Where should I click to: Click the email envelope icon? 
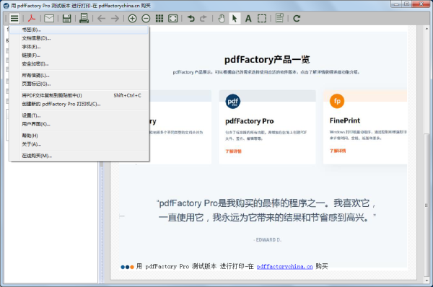49,19
